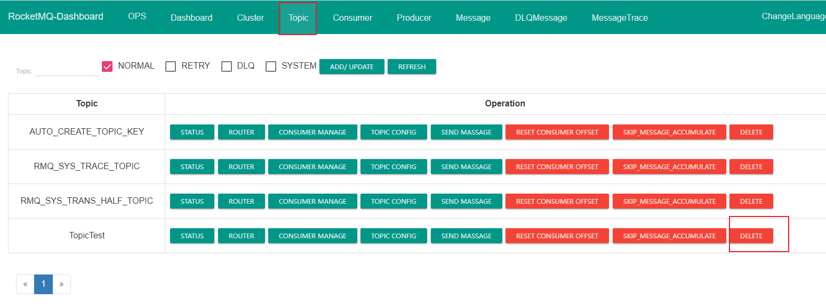Click SEND MASSAGE for AUTO_CREATE_TOPIC_KEY
Viewport: 826px width, 308px height.
coord(467,132)
